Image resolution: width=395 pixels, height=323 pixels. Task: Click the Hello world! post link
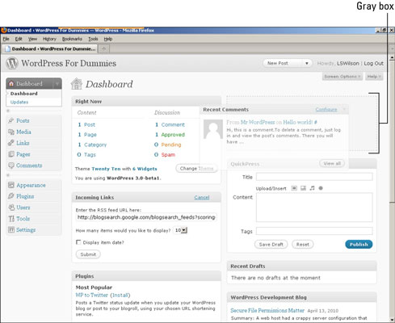(298, 122)
